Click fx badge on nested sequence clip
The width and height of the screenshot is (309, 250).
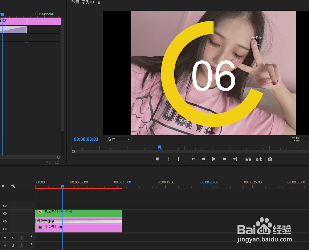(40, 212)
